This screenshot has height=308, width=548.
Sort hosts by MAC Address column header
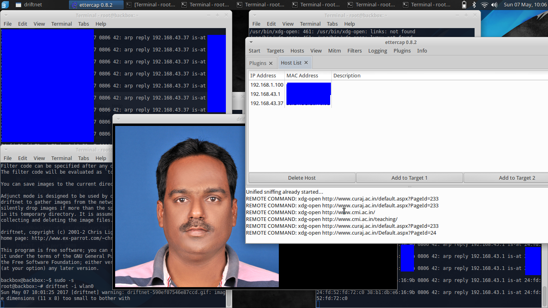pos(308,75)
